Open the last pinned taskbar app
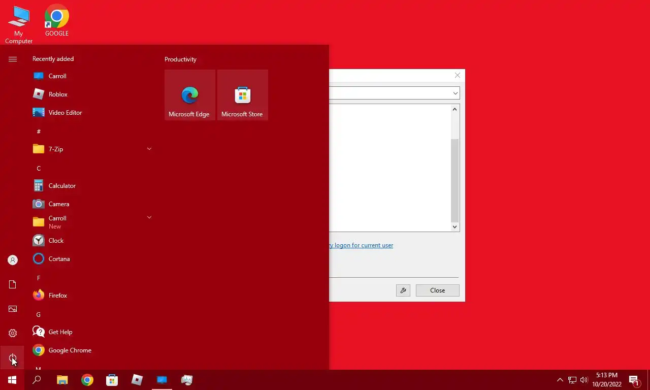The height and width of the screenshot is (390, 650). (187, 380)
